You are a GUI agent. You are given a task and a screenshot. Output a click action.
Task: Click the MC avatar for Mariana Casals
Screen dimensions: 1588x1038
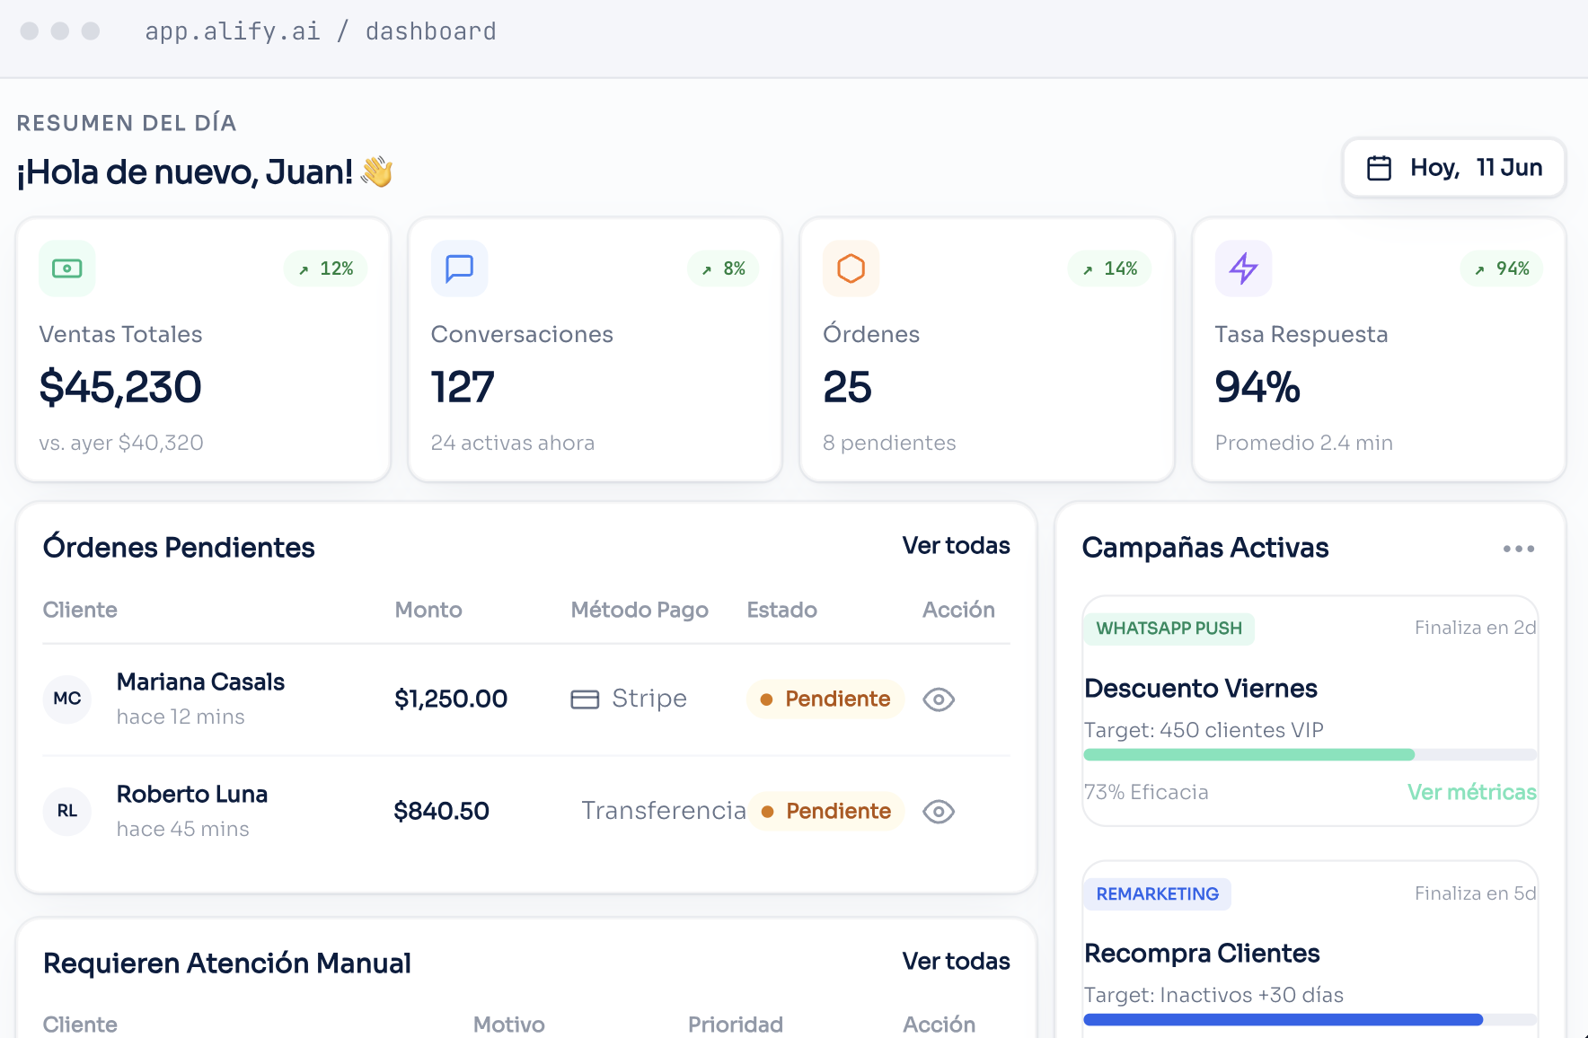(67, 699)
